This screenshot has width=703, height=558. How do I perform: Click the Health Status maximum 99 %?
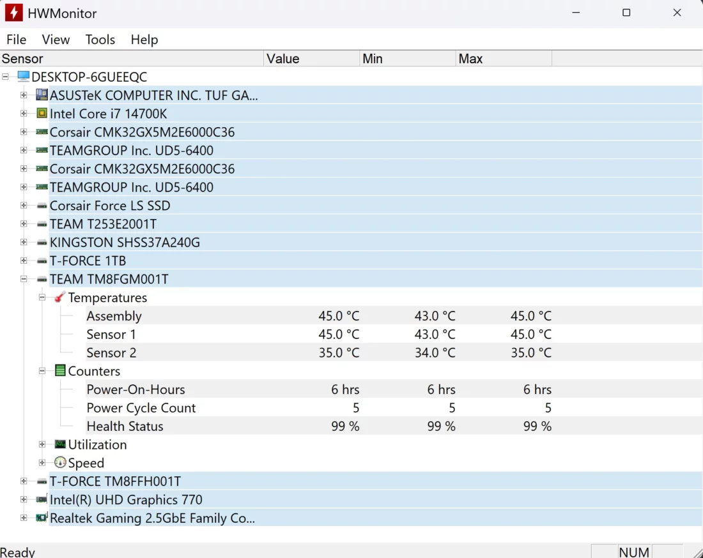(x=537, y=426)
